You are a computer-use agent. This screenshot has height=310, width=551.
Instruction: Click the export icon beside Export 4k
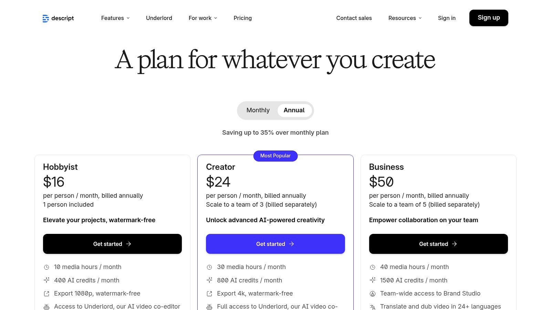[210, 293]
